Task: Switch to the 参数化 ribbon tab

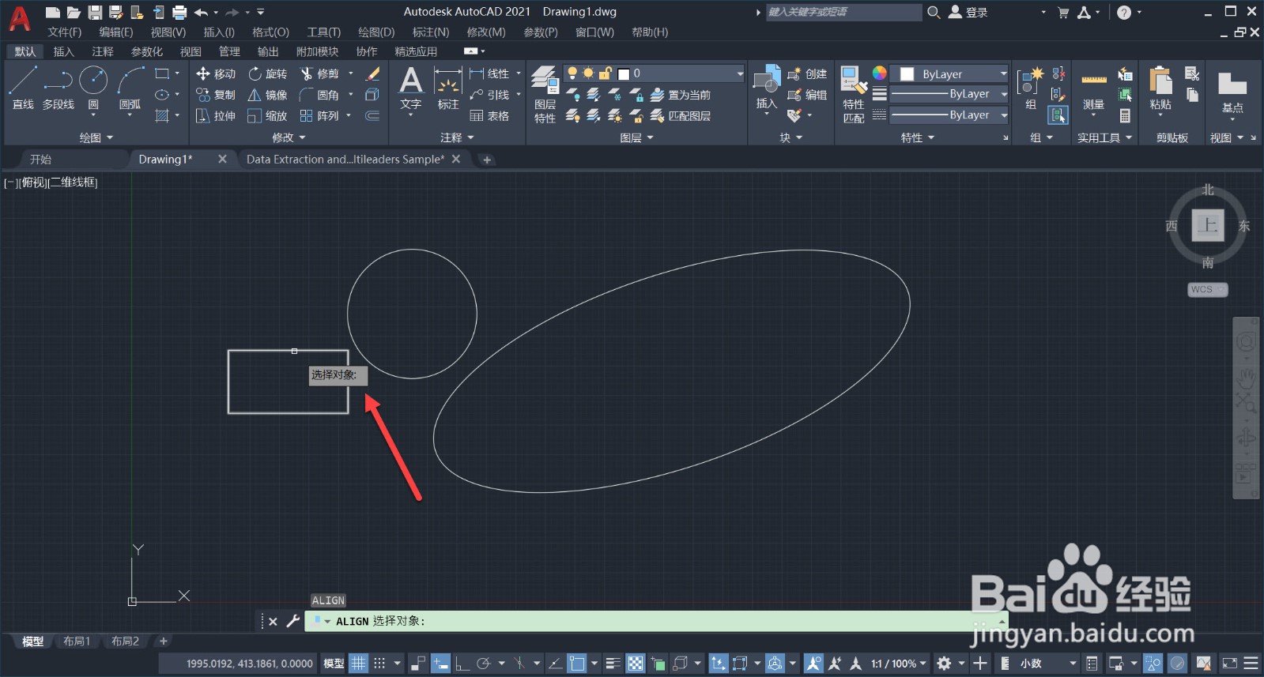Action: (146, 51)
